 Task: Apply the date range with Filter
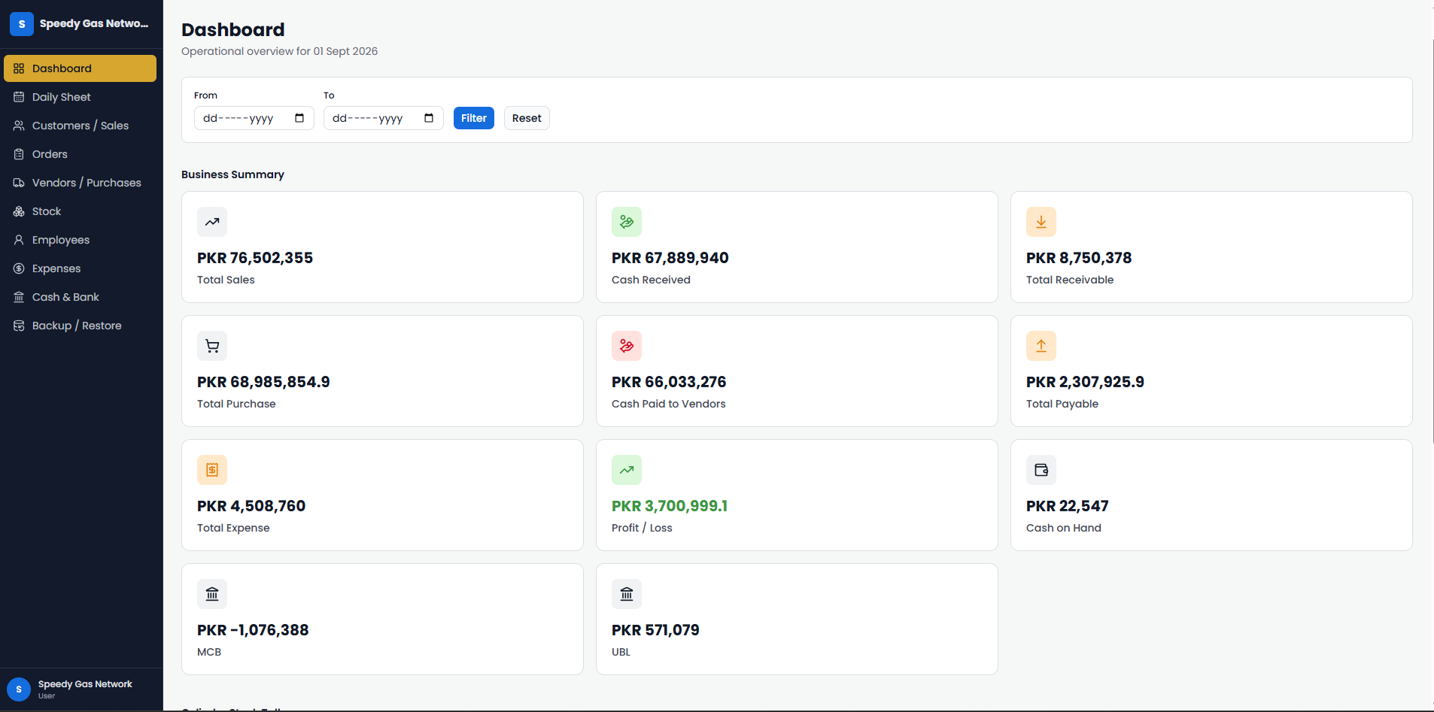[474, 118]
